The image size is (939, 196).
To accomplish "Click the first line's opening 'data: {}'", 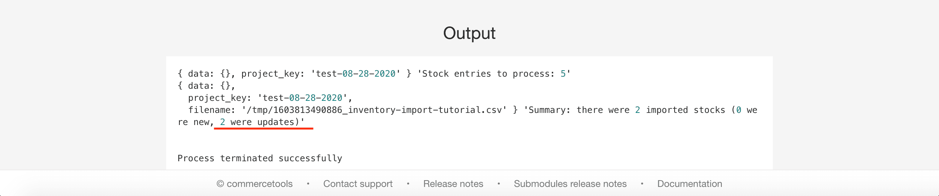I will [x=209, y=74].
